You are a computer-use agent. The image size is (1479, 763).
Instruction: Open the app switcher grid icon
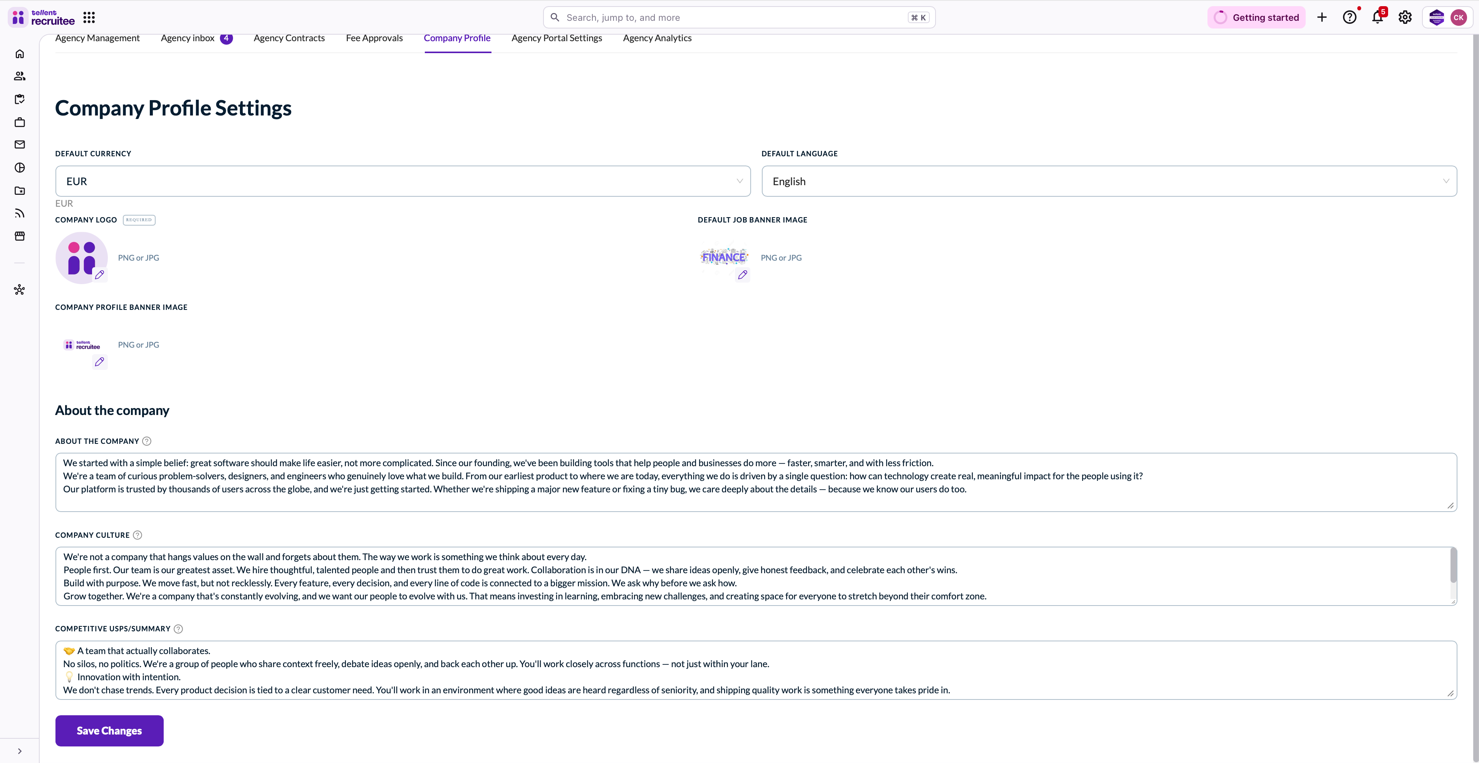pyautogui.click(x=89, y=17)
